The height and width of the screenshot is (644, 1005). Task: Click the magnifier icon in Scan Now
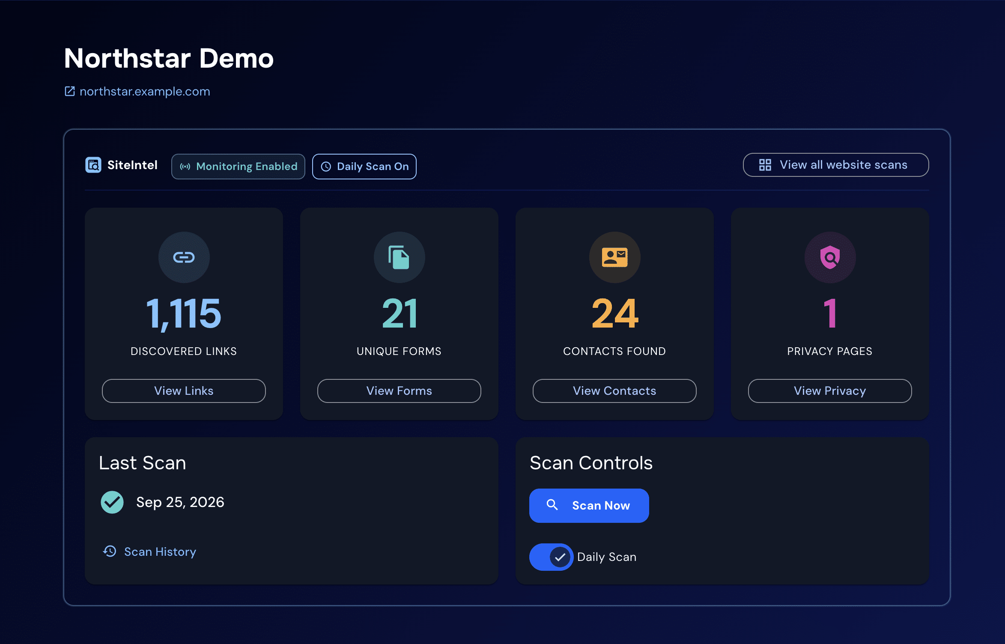point(552,505)
